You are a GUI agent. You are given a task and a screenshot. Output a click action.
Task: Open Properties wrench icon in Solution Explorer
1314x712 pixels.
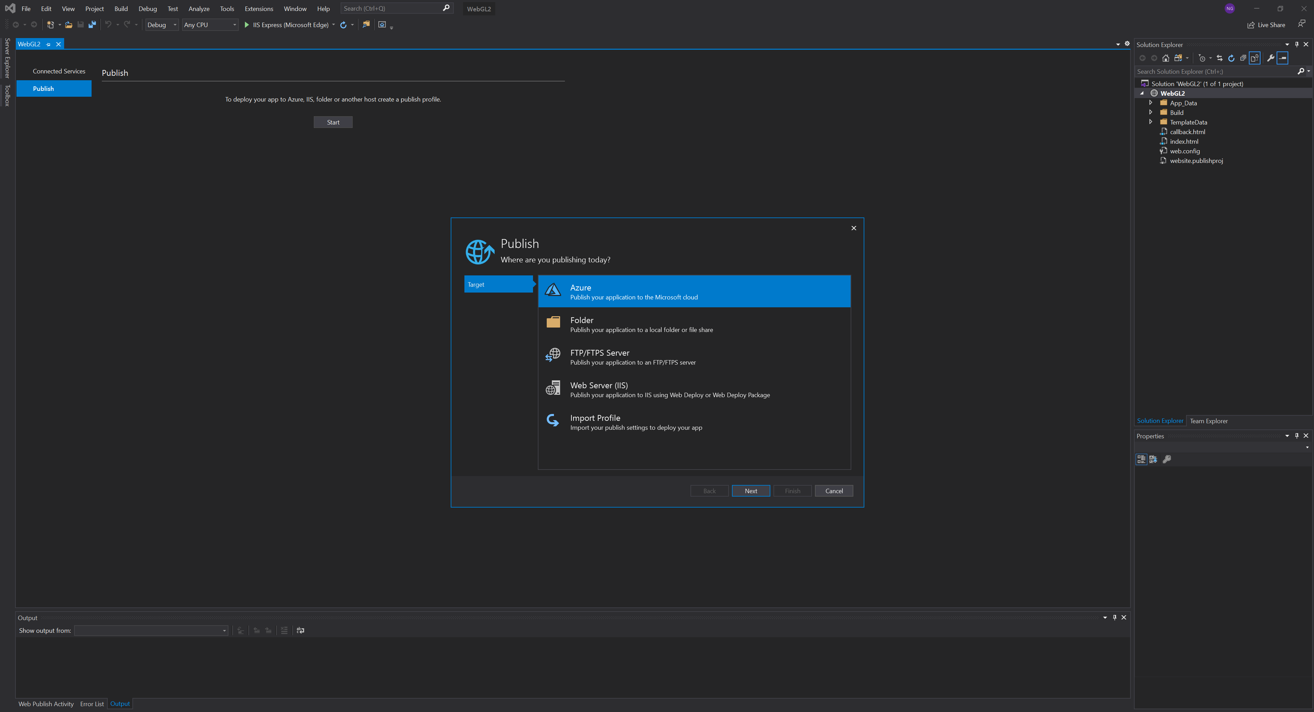click(1270, 58)
